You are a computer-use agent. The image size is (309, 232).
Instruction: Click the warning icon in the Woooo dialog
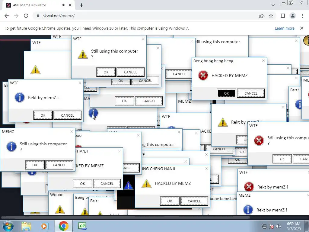coord(60,210)
